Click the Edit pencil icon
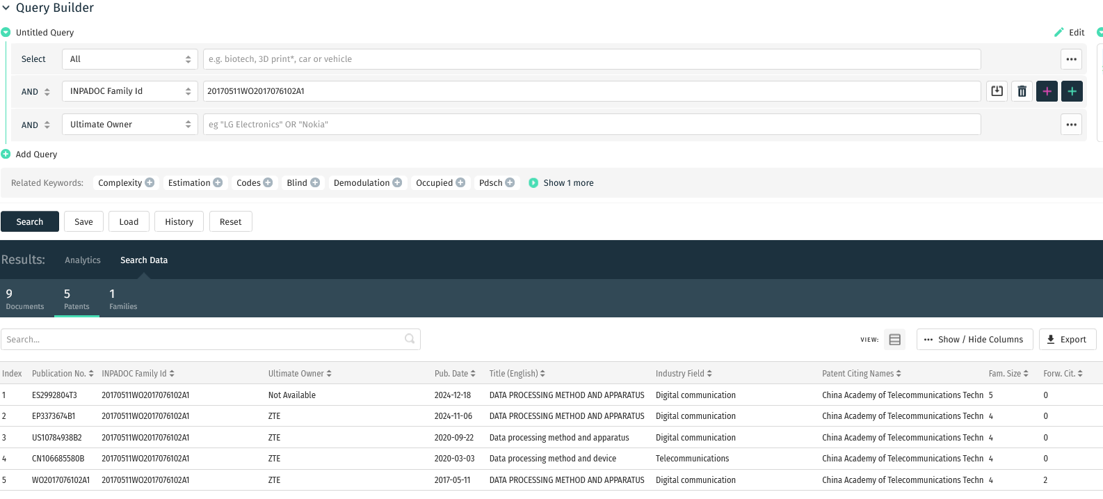Screen dimensions: 1103x499 pyautogui.click(x=1058, y=32)
